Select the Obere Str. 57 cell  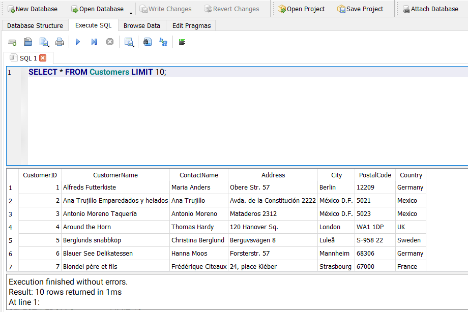[x=273, y=188]
